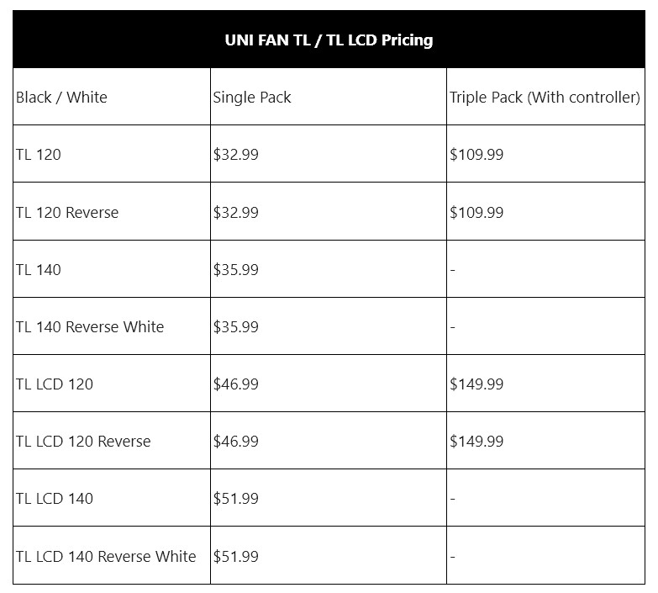Select the TL LCD 120 row label
Screen dimensions: 658x593
coord(55,384)
